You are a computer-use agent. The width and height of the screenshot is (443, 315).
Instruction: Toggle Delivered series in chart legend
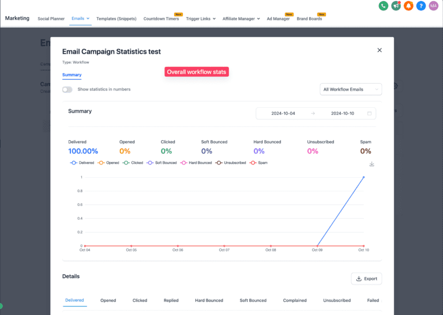(82, 163)
